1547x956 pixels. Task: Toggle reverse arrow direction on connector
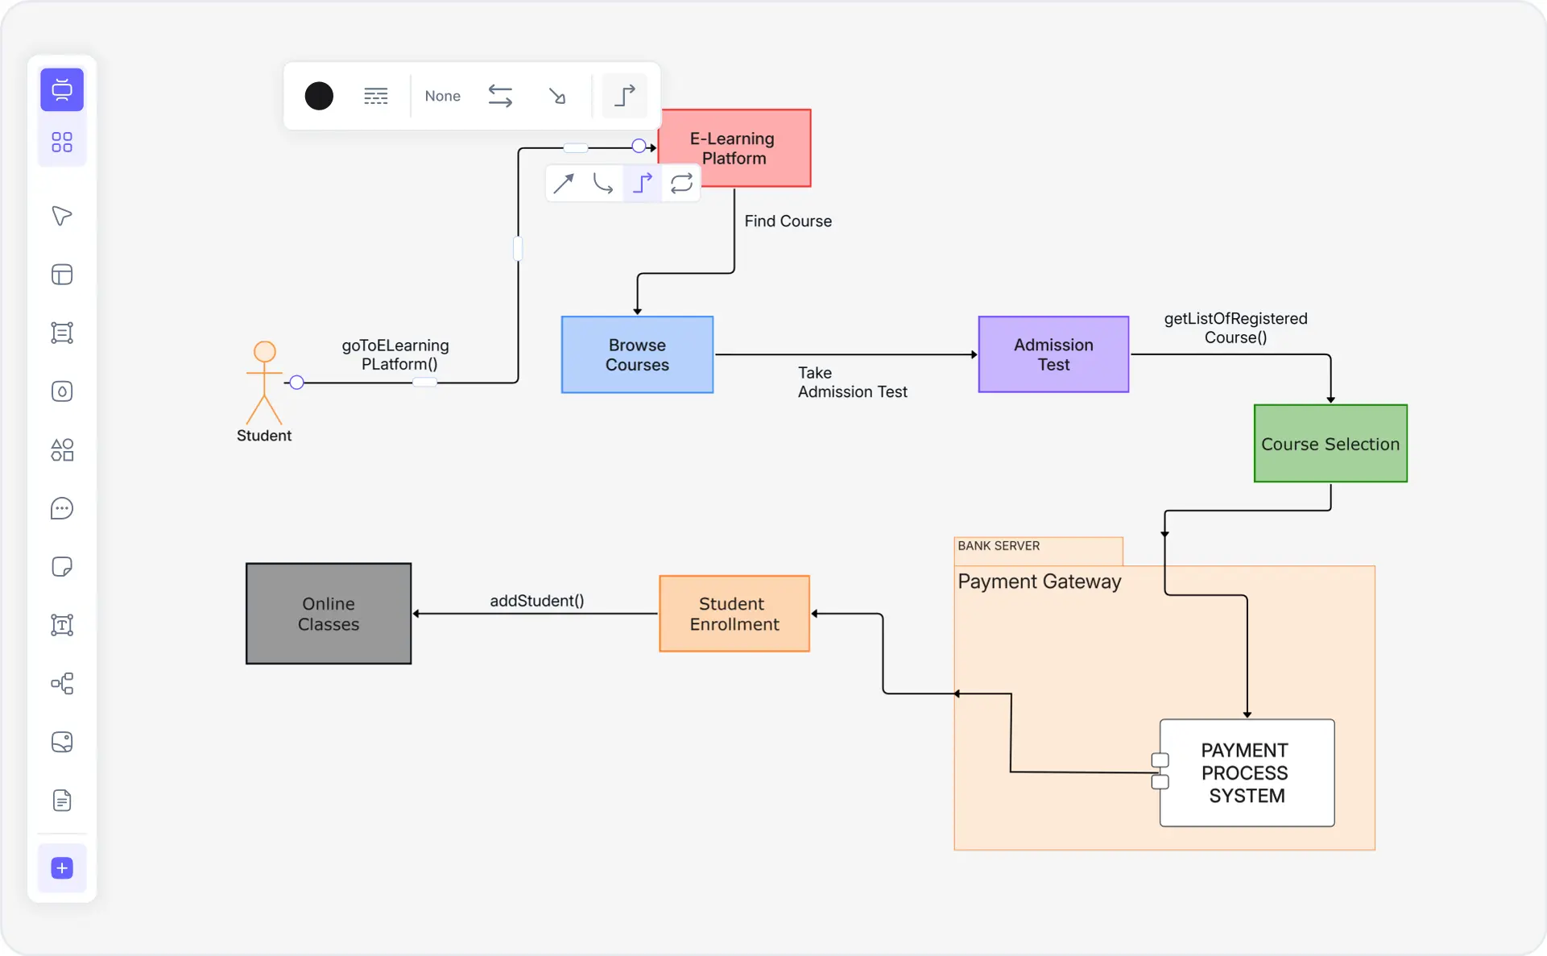[500, 96]
